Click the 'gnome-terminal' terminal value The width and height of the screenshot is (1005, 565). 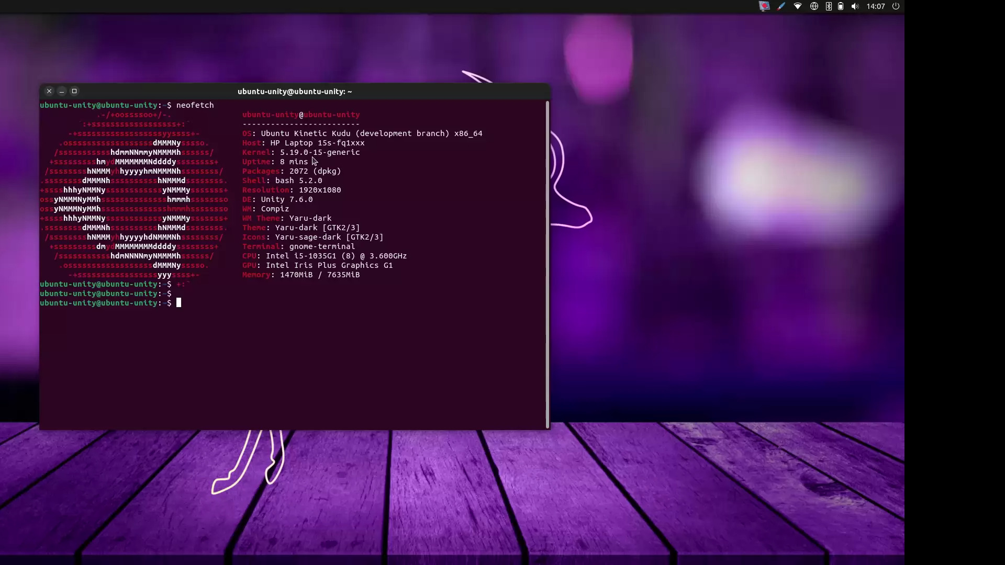point(322,246)
